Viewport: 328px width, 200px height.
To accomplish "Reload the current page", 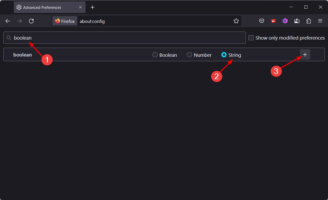I will pos(31,21).
